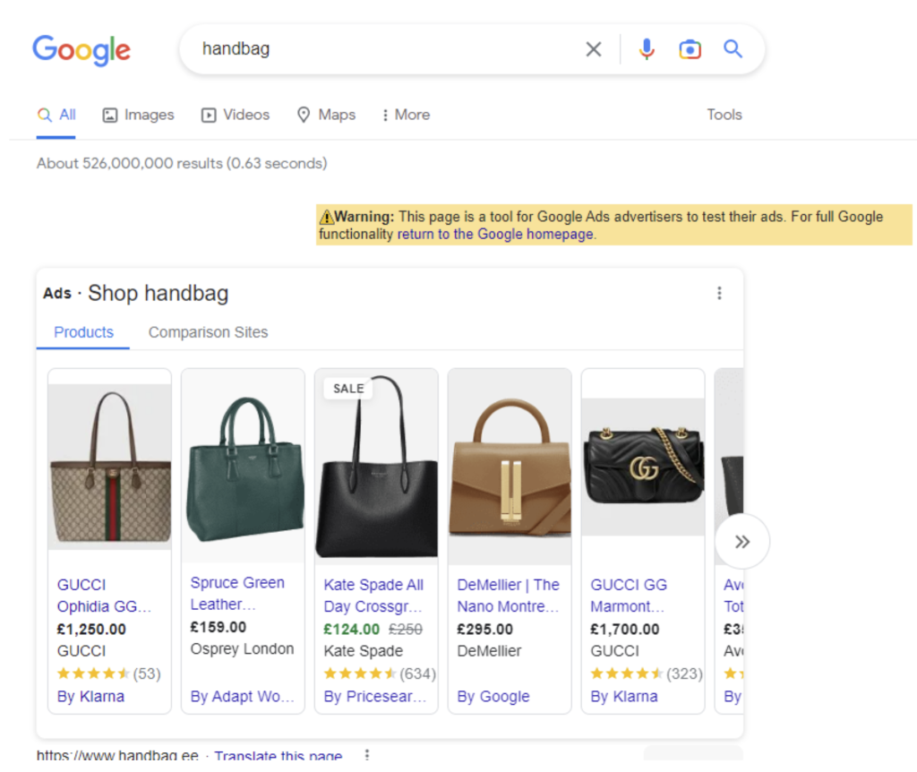The image size is (917, 772).
Task: Click the 'By Pricesear...' link
Action: click(375, 696)
